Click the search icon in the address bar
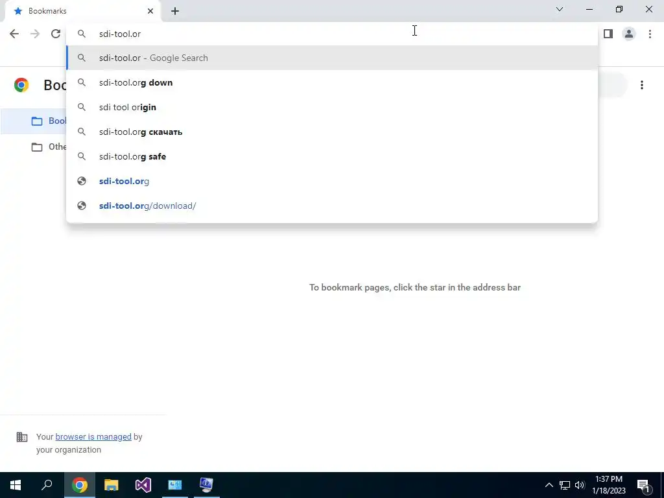Screen dimensions: 664x498 pyautogui.click(x=82, y=34)
